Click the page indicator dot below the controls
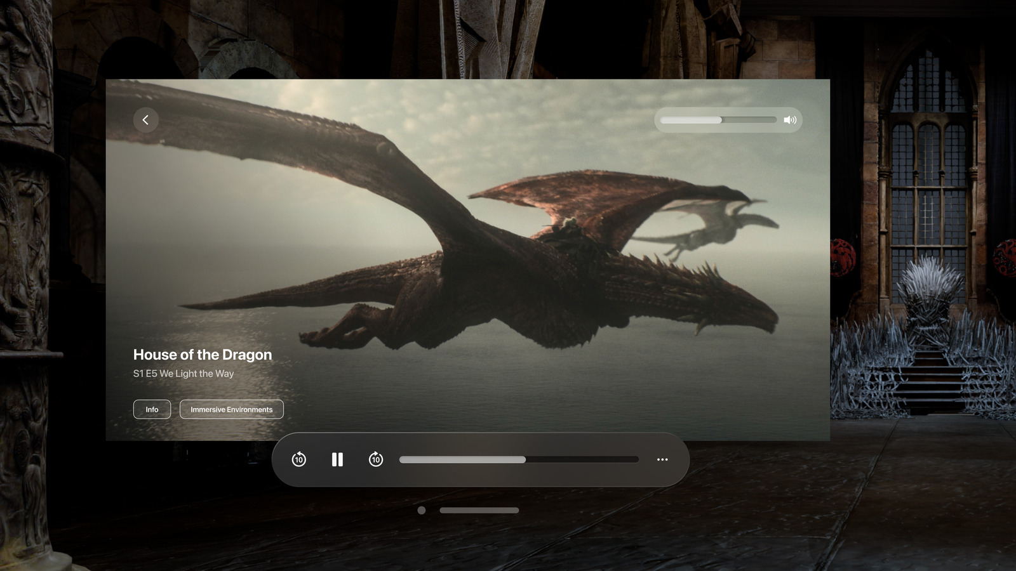The height and width of the screenshot is (571, 1016). pos(421,509)
